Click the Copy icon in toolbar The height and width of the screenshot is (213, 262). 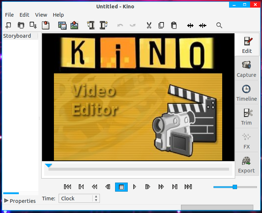(x=161, y=25)
